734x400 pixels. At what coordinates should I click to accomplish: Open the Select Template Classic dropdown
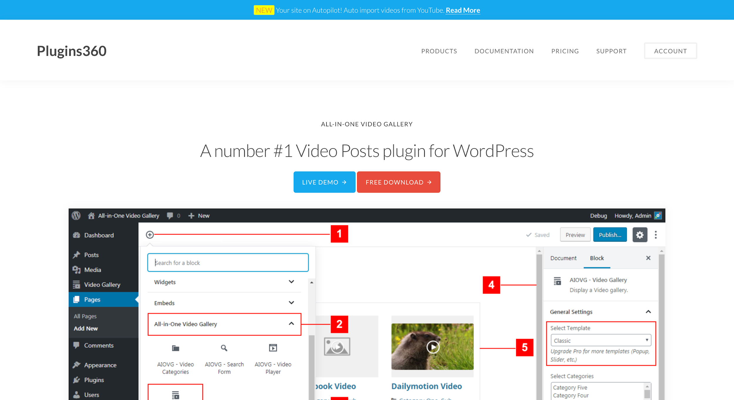[601, 340]
